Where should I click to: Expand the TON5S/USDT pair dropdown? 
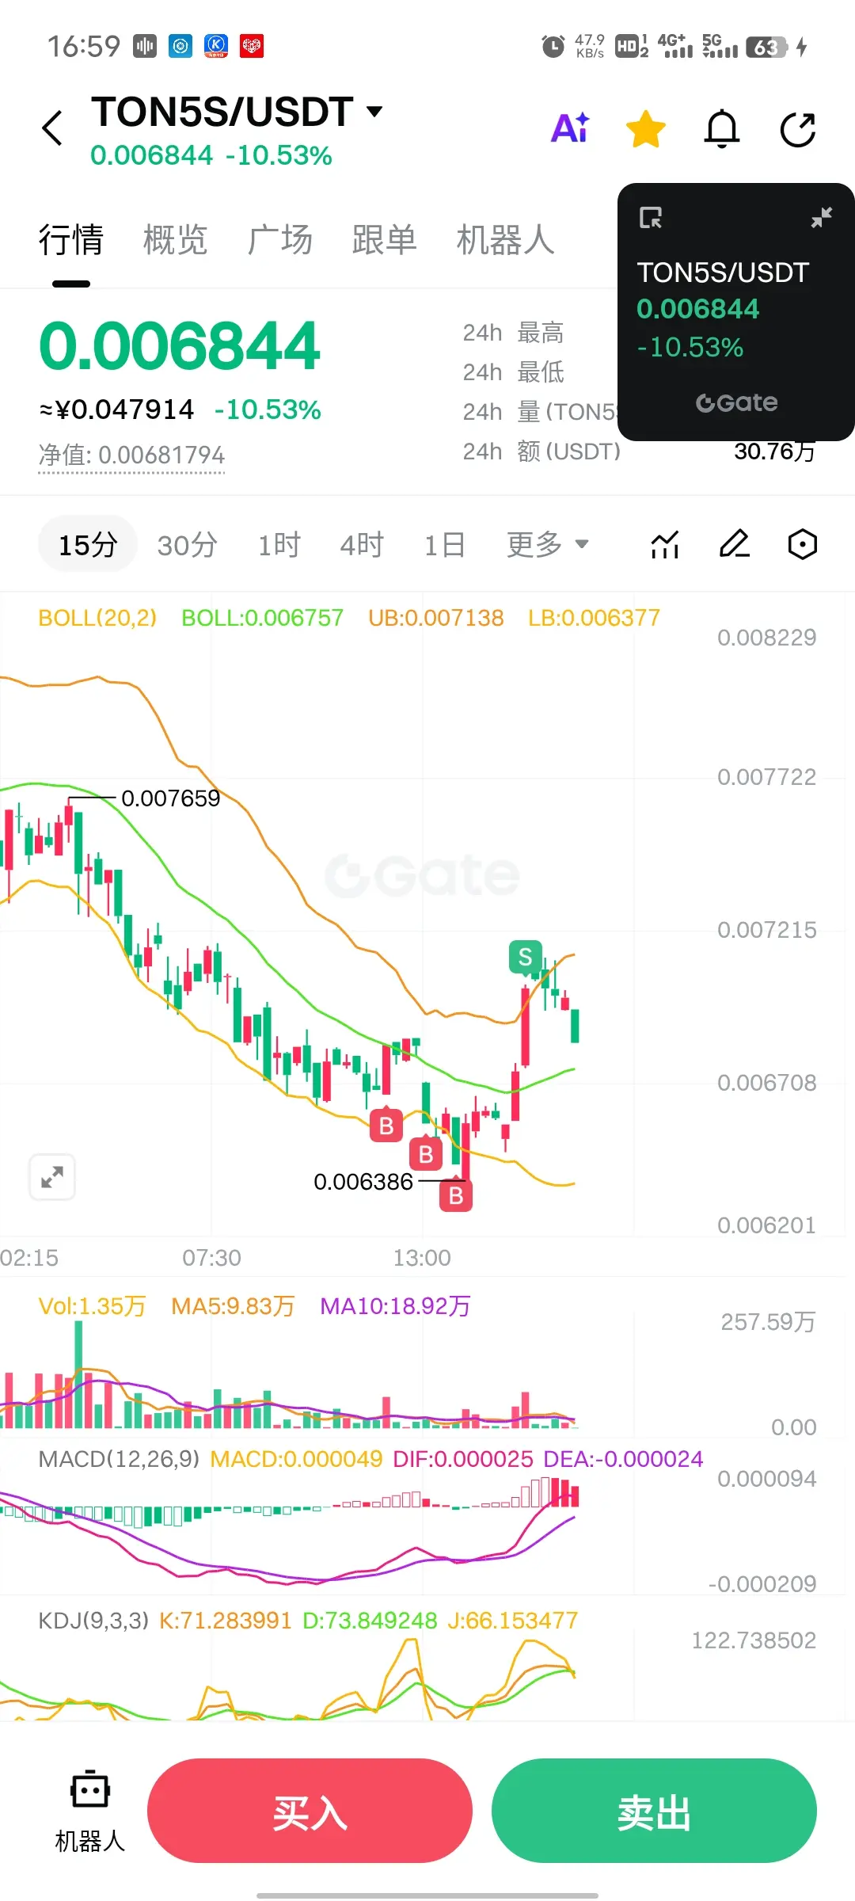(374, 111)
